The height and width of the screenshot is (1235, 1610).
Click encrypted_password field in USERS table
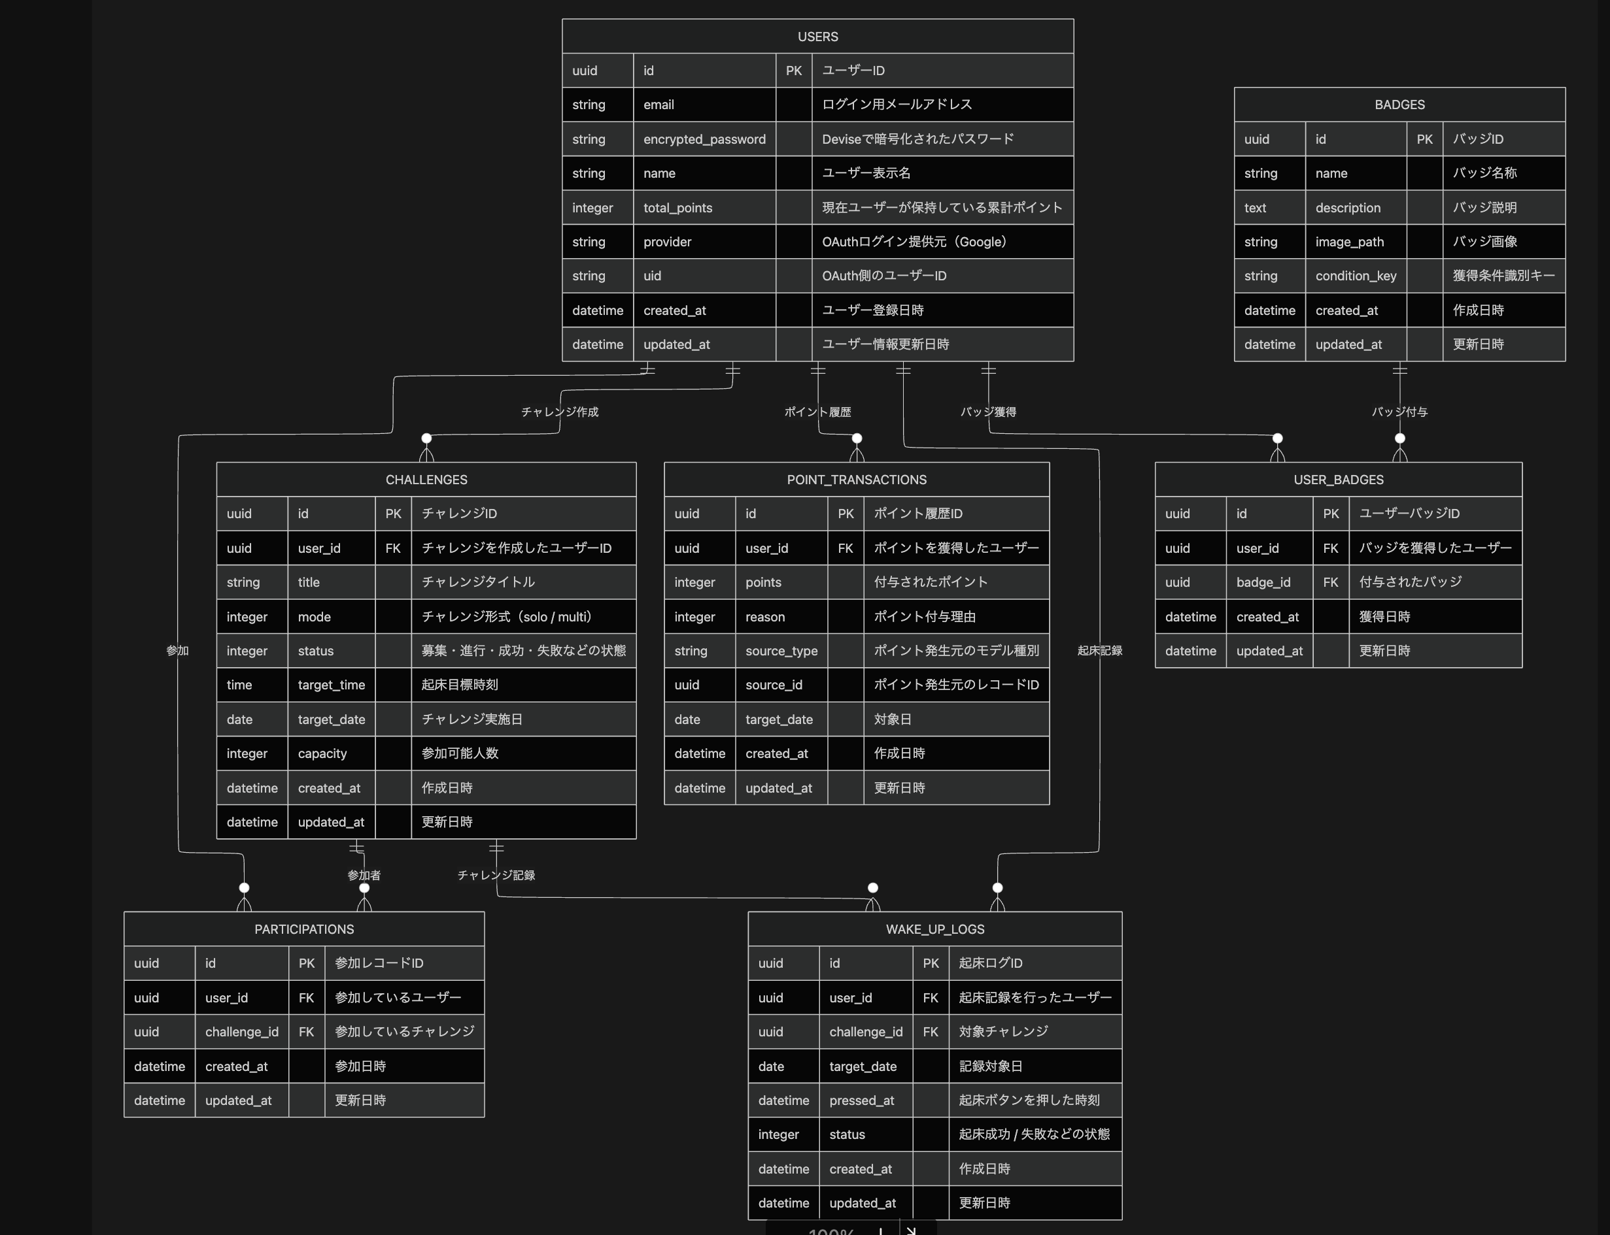(x=704, y=139)
